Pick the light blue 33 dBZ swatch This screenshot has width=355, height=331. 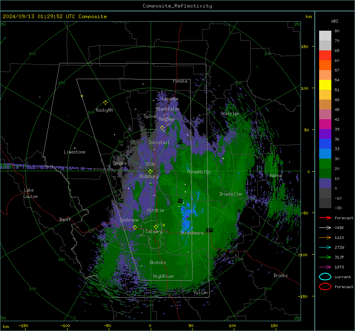pyautogui.click(x=325, y=153)
